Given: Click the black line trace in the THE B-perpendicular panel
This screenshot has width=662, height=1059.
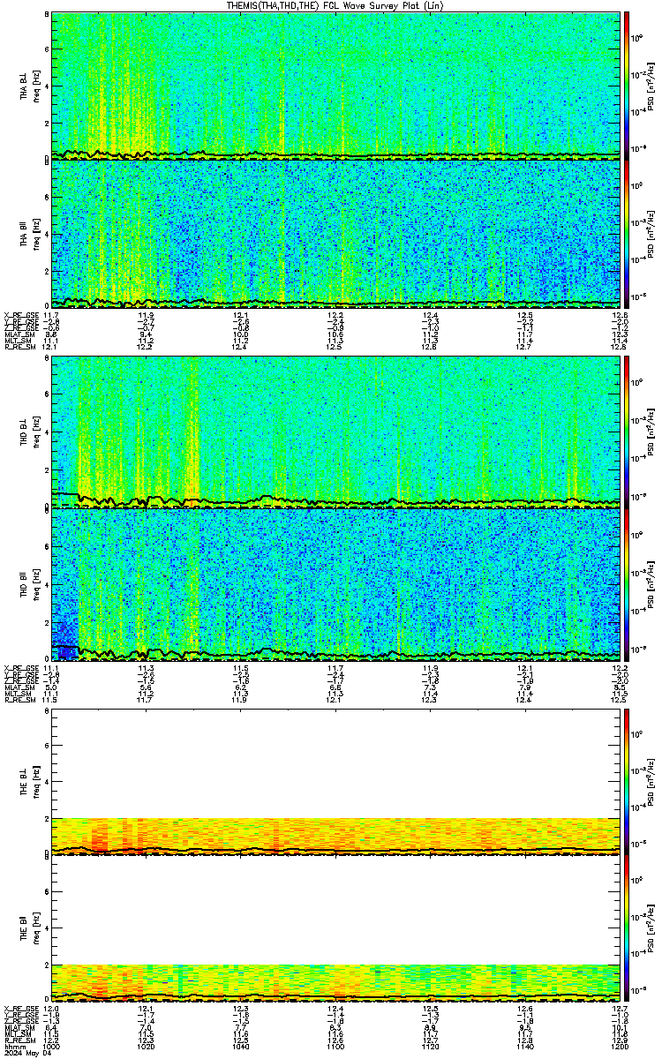Looking at the screenshot, I should 335,849.
